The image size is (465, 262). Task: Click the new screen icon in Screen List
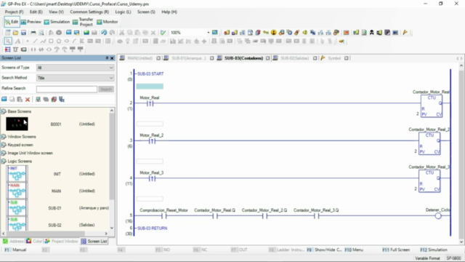pos(4,99)
